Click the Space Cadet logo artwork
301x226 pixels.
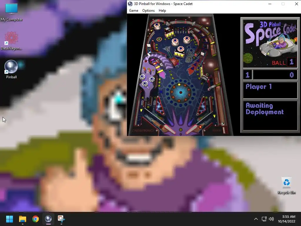point(270,44)
